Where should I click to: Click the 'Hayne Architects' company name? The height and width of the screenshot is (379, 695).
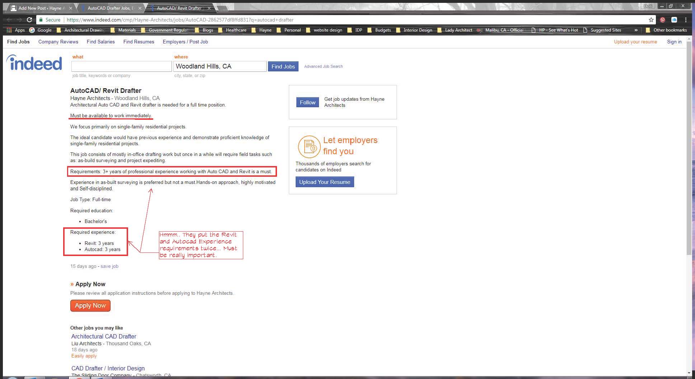point(90,98)
